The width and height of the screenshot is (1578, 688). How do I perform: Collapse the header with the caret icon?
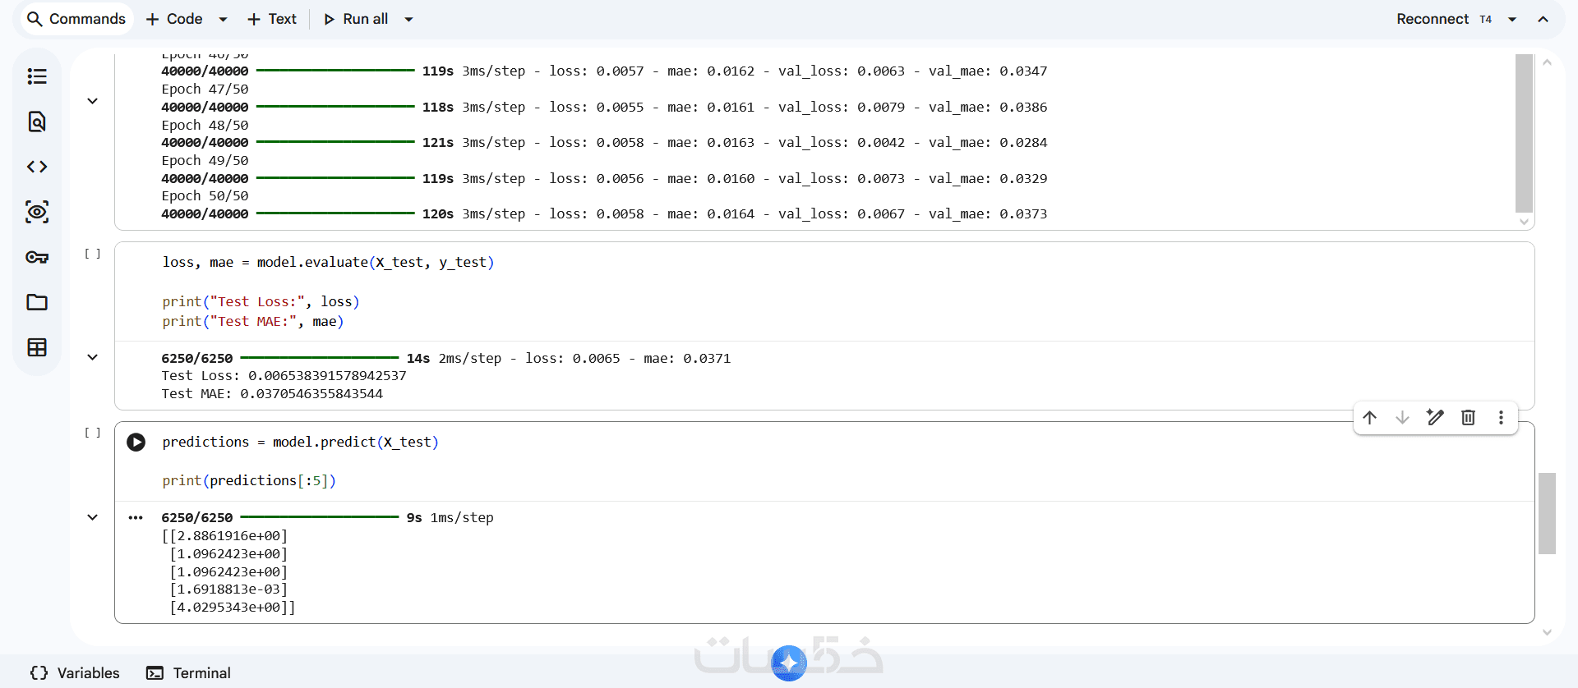(1543, 19)
